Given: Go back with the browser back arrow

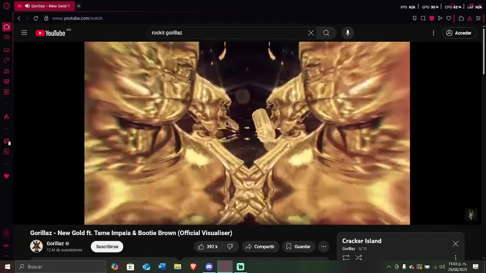Looking at the screenshot, I should pos(19,18).
